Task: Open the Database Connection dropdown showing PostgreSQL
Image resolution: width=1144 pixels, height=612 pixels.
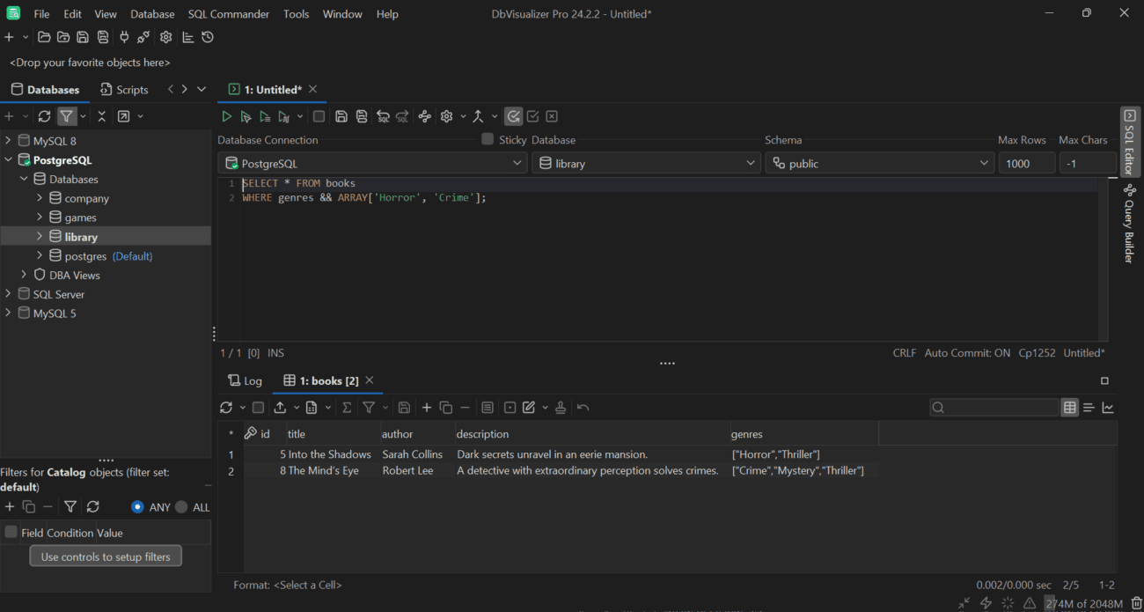Action: pyautogui.click(x=372, y=163)
